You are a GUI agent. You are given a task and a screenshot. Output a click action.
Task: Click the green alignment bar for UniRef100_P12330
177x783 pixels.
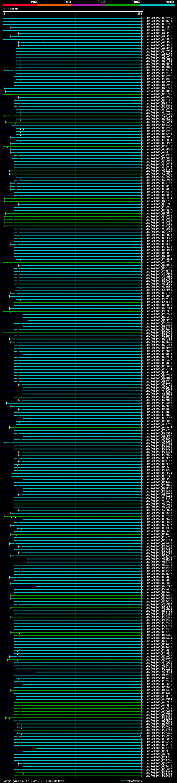pos(73,311)
